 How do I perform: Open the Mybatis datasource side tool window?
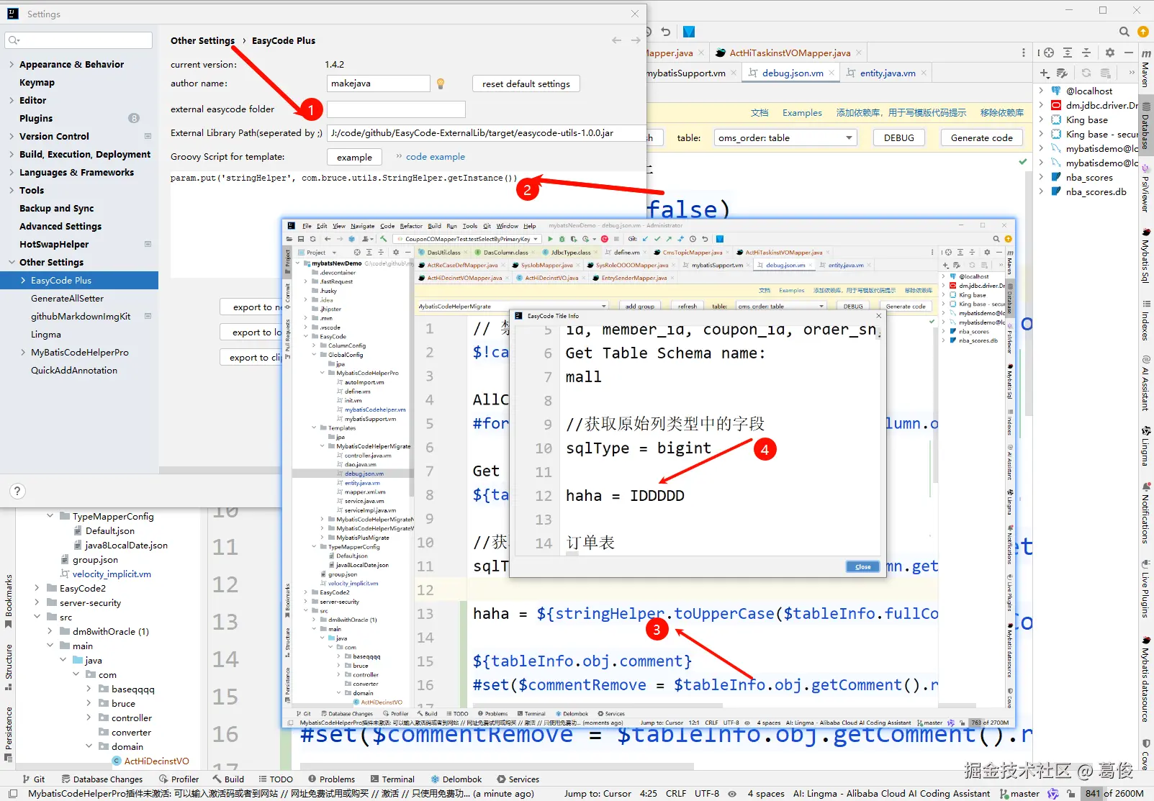coord(1145,679)
